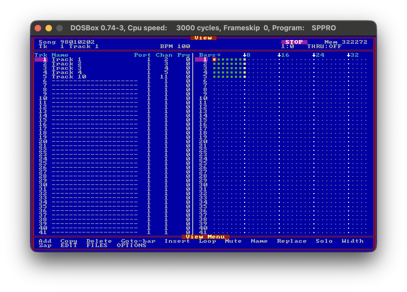Toggle the THRU:OFF setting
This screenshot has height=292, width=407.
coord(324,46)
